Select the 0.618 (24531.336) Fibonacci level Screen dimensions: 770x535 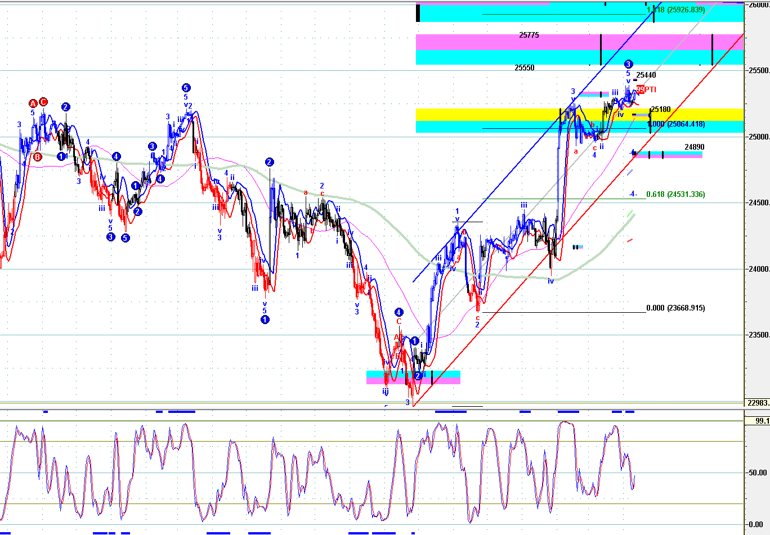coord(675,194)
